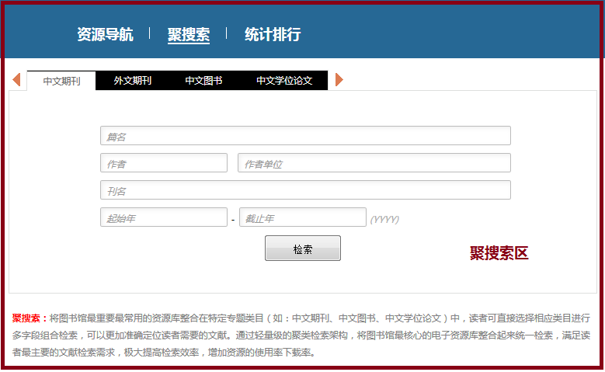Image resolution: width=605 pixels, height=372 pixels.
Task: Click into the 作者 author field
Action: click(163, 163)
